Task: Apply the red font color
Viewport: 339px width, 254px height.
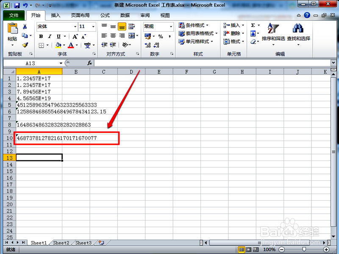Action: click(71, 45)
